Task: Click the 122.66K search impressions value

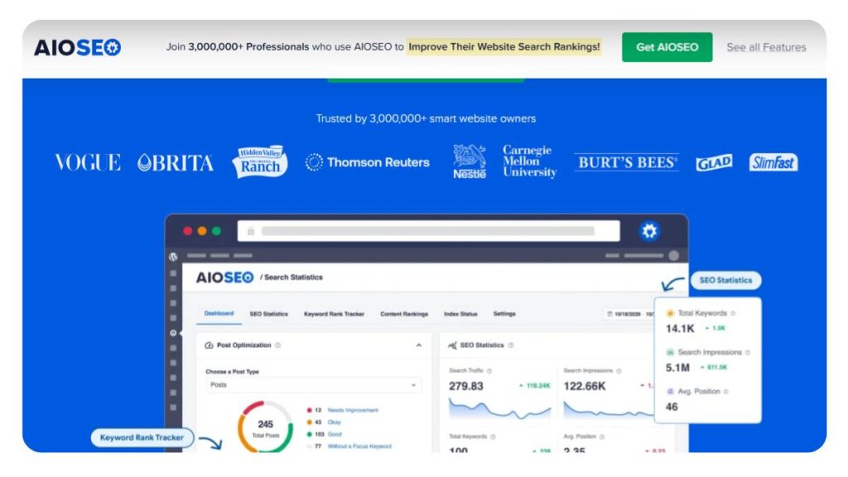Action: (x=585, y=386)
